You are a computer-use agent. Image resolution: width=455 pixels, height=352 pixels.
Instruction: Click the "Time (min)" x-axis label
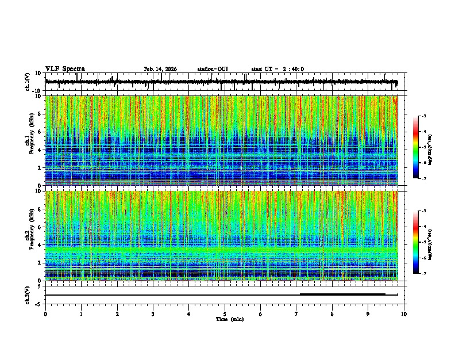point(230,319)
